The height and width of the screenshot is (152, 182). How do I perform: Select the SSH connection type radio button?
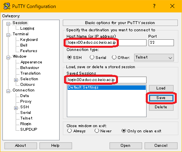tap(69, 57)
